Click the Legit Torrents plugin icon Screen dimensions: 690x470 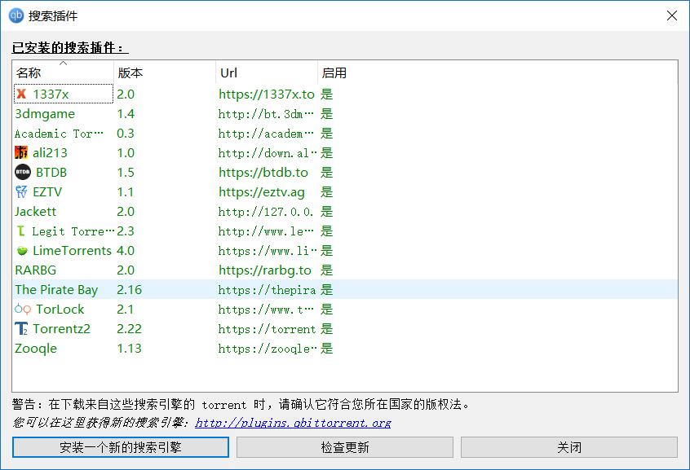pyautogui.click(x=20, y=231)
